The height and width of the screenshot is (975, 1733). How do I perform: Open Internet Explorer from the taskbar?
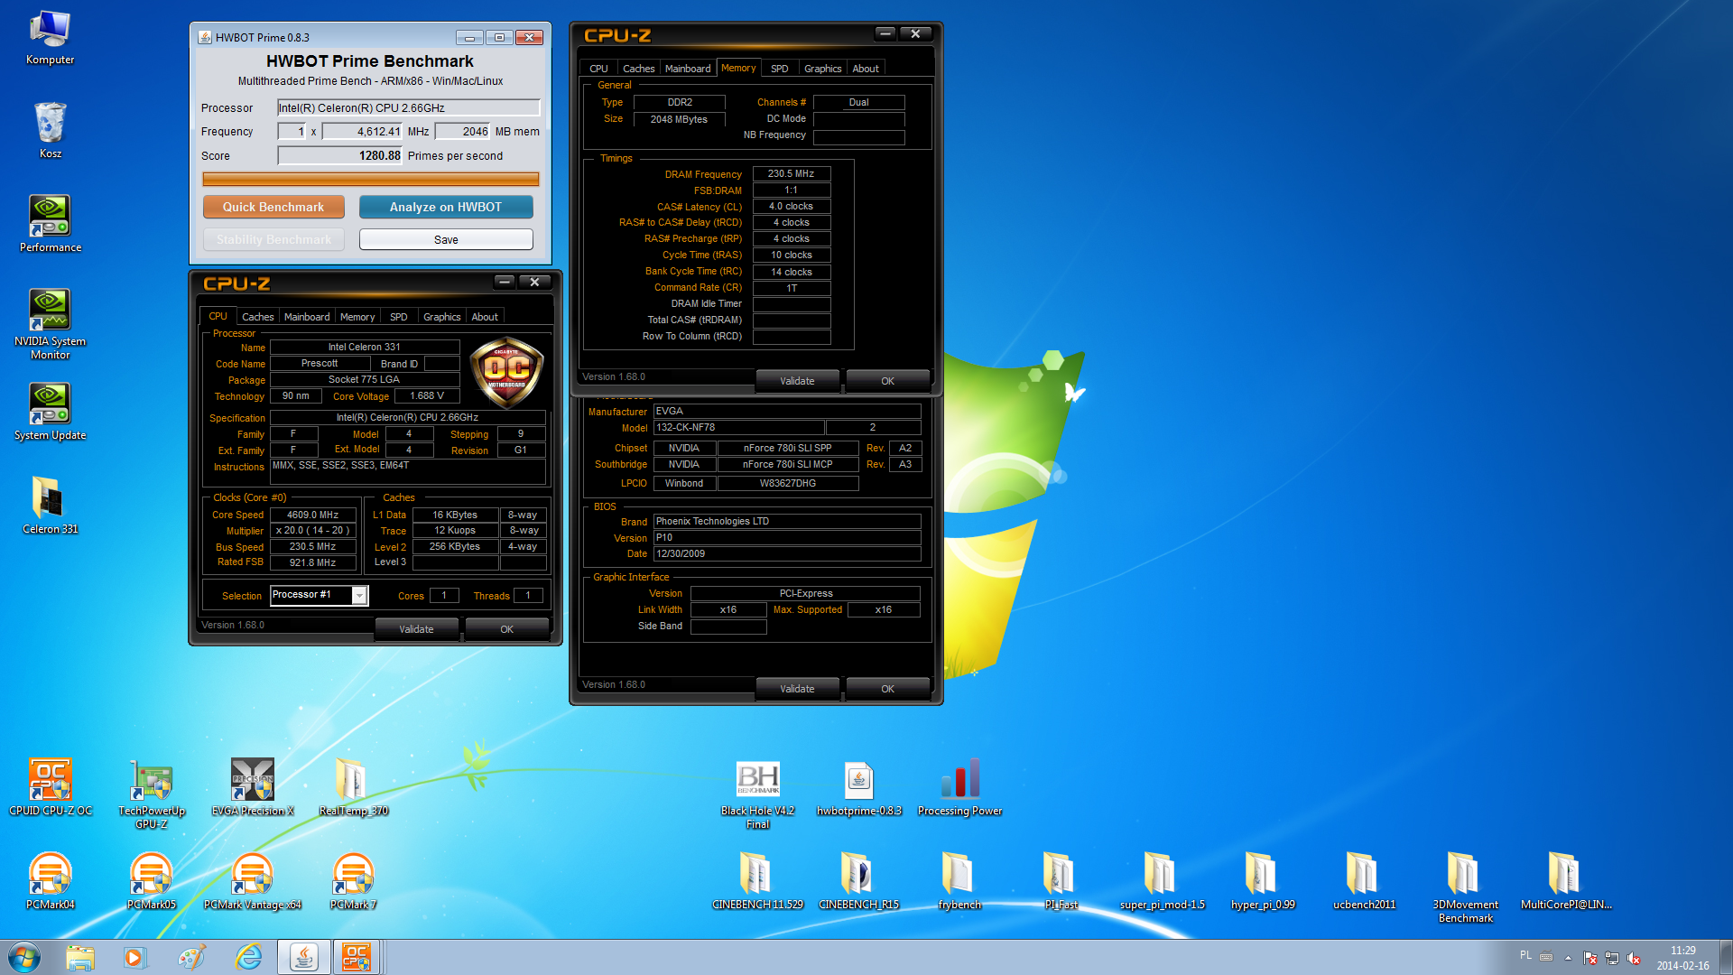pyautogui.click(x=248, y=957)
